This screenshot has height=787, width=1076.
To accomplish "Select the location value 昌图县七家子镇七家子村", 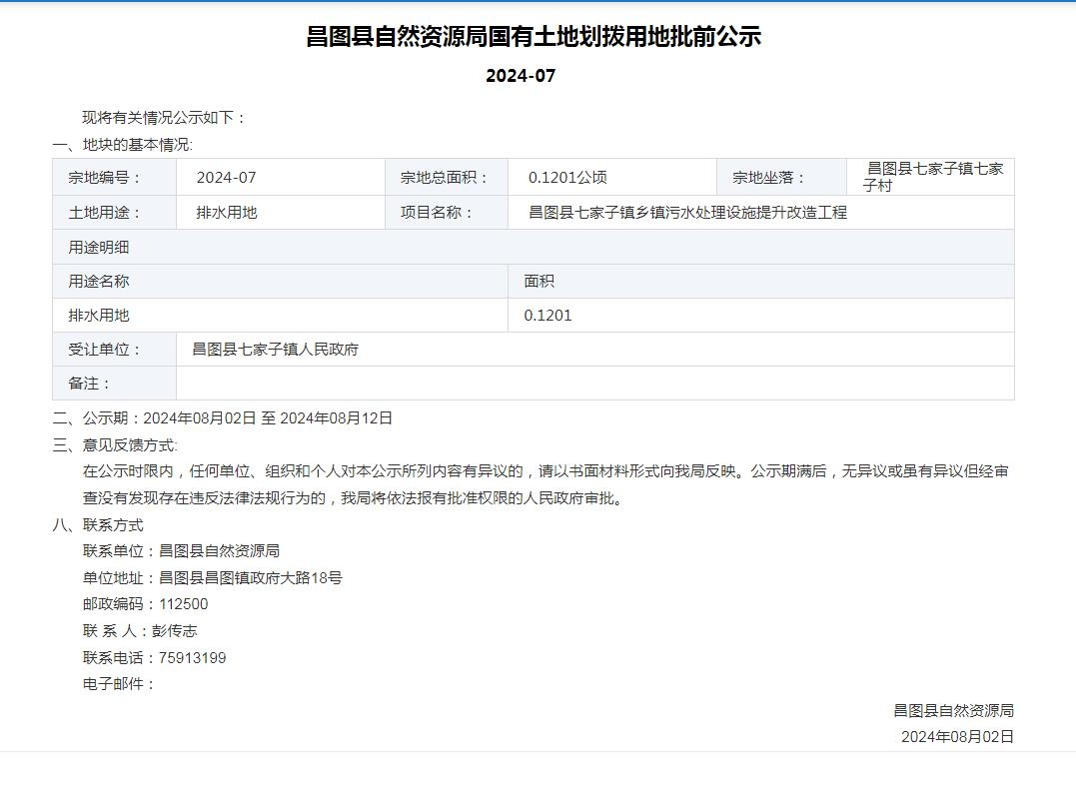I will click(933, 177).
